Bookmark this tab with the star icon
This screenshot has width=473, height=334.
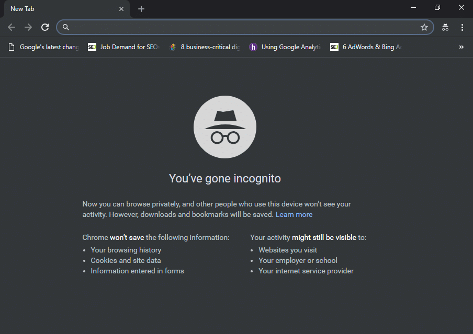pos(424,27)
